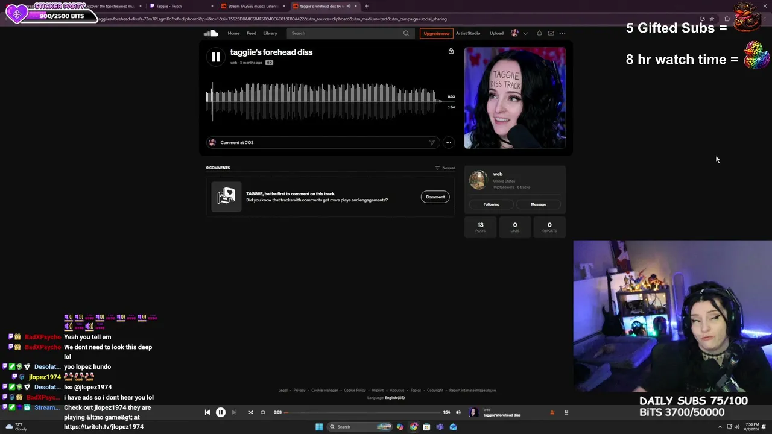Viewport: 772px width, 434px height.
Task: Open Microsoft Store from the taskbar
Action: (x=426, y=427)
